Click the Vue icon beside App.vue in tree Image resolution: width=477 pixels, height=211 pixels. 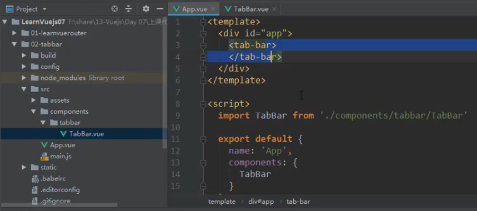(44, 145)
